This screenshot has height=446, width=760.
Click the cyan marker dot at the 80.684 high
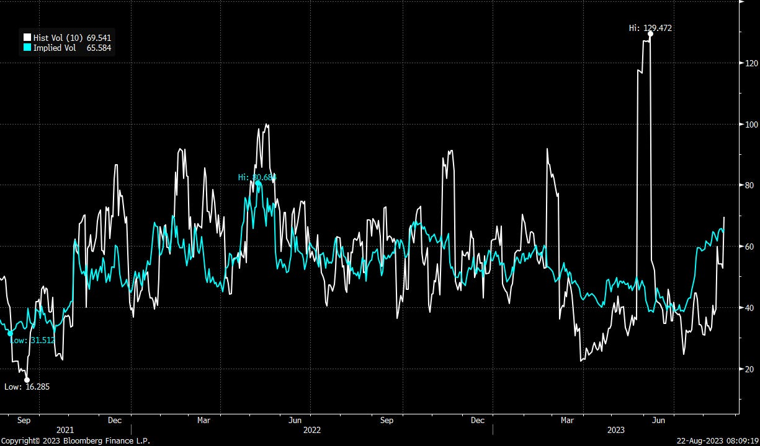(x=257, y=183)
